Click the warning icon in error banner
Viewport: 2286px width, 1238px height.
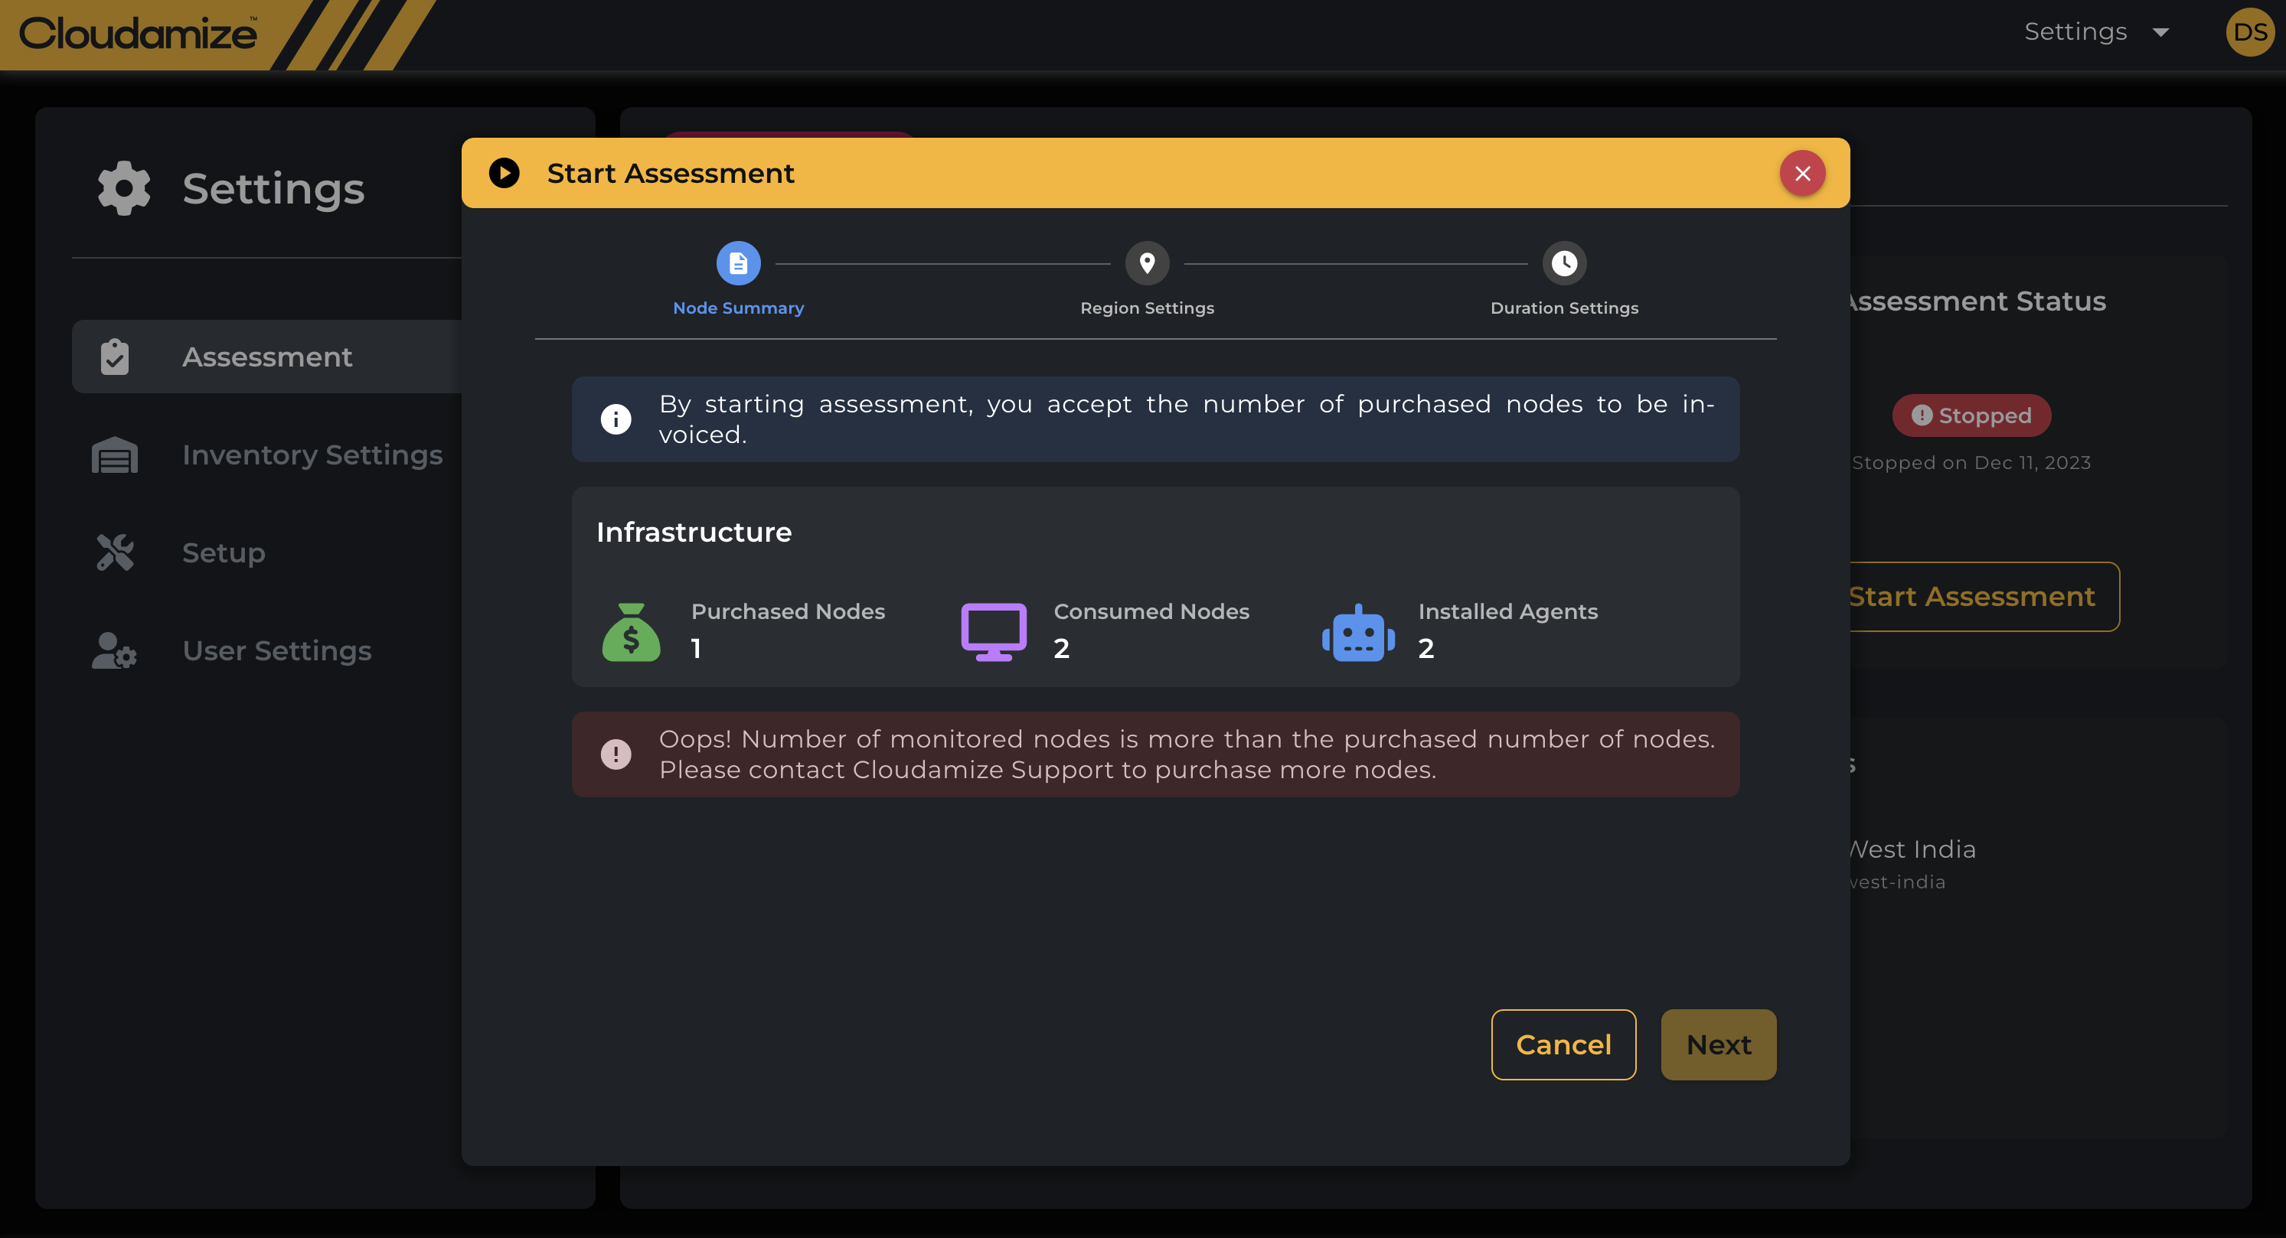click(x=616, y=754)
